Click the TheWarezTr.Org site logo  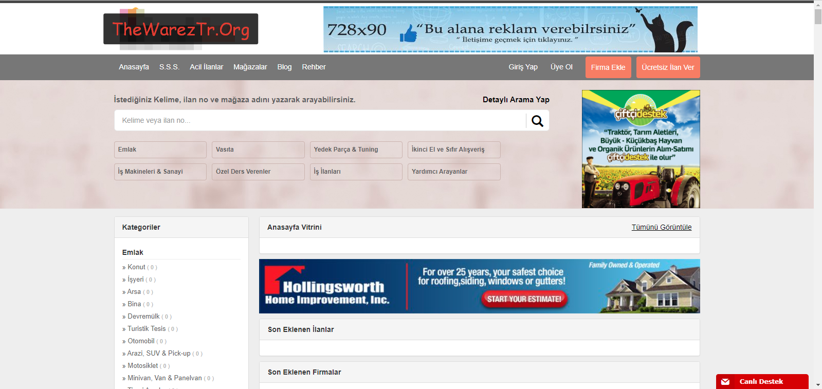pyautogui.click(x=180, y=29)
